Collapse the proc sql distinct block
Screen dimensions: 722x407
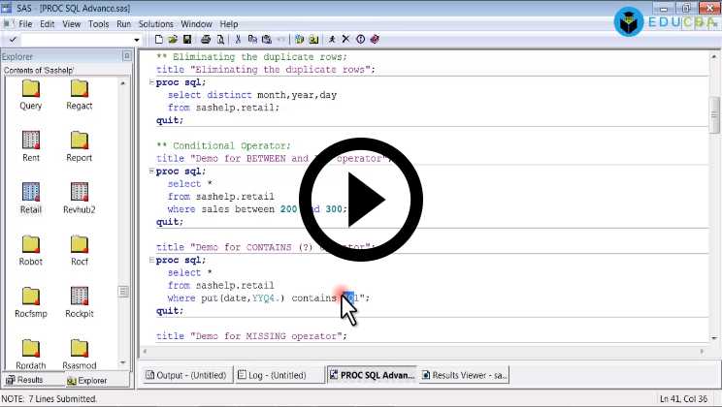tap(151, 83)
